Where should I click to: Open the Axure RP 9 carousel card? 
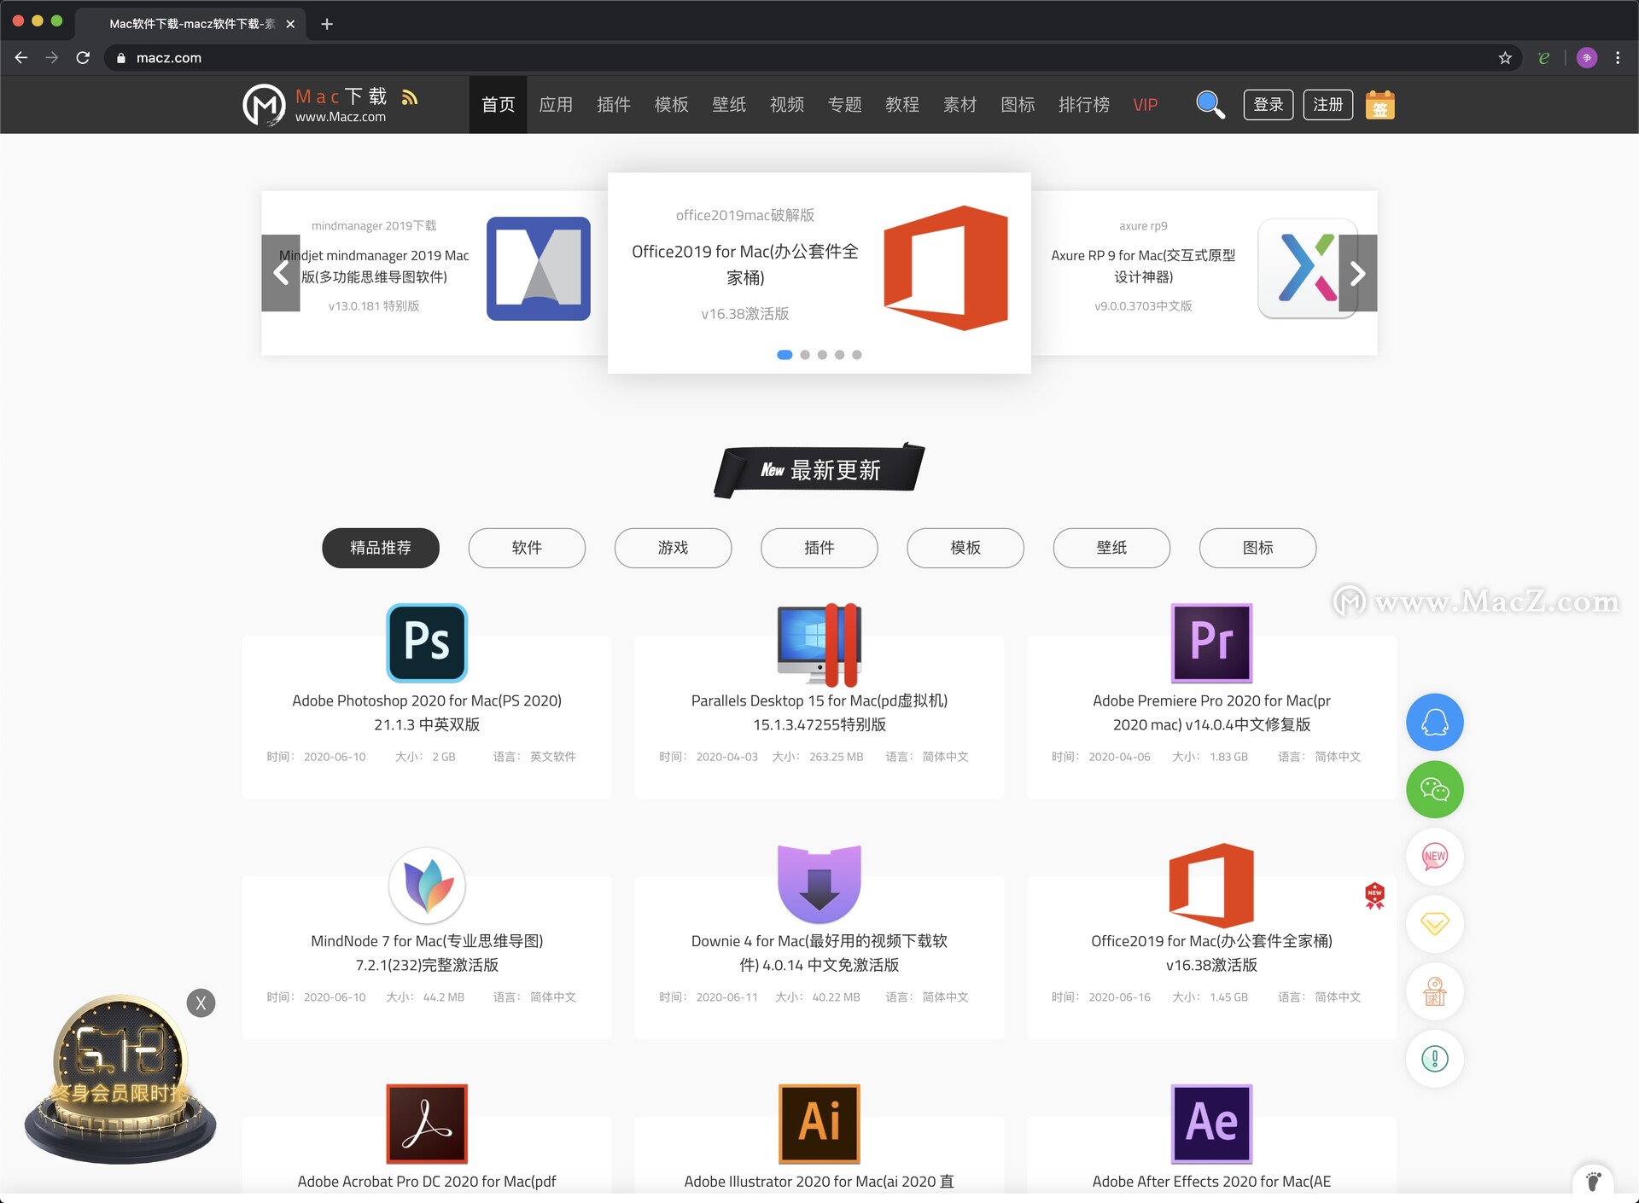(x=1204, y=273)
